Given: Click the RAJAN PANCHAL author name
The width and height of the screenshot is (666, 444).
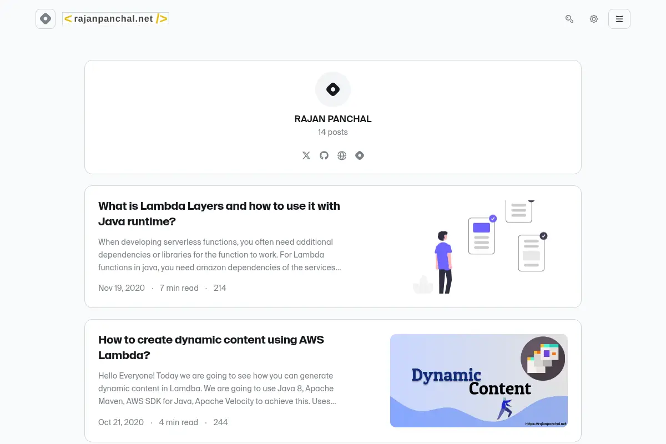Looking at the screenshot, I should tap(333, 119).
